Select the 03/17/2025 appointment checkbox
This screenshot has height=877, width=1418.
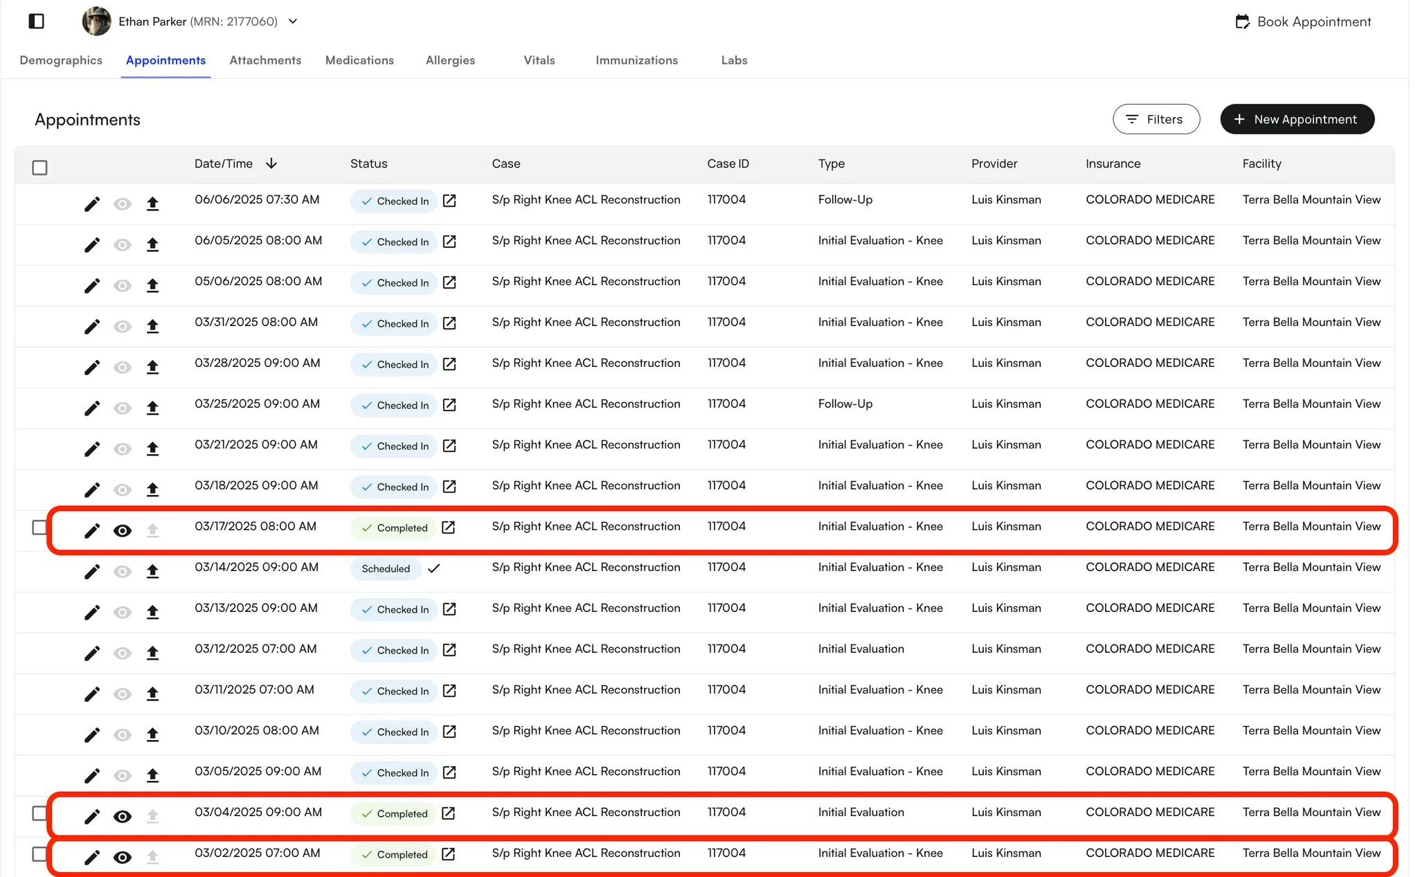click(39, 527)
